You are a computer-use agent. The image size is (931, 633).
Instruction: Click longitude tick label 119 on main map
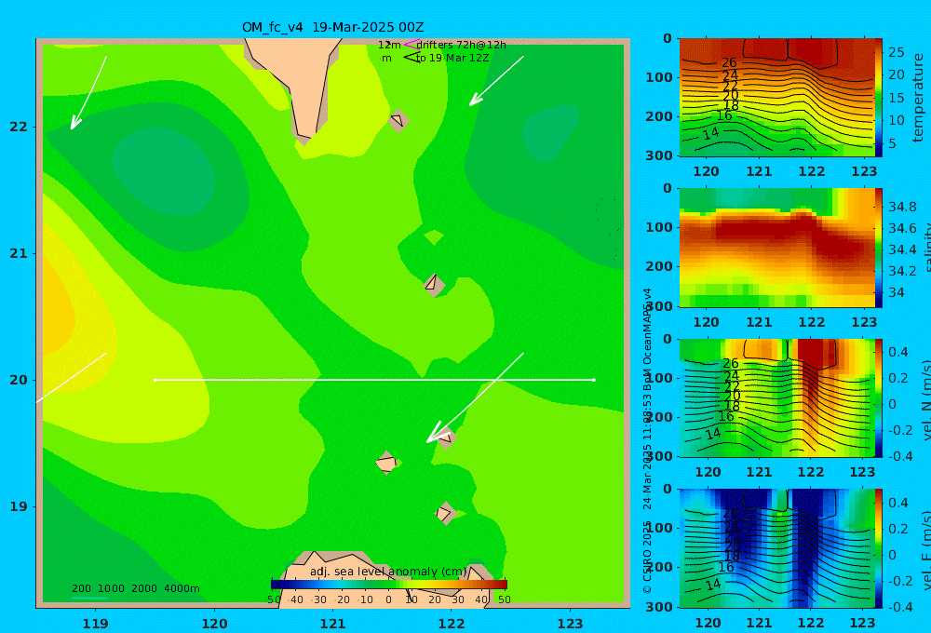95,624
